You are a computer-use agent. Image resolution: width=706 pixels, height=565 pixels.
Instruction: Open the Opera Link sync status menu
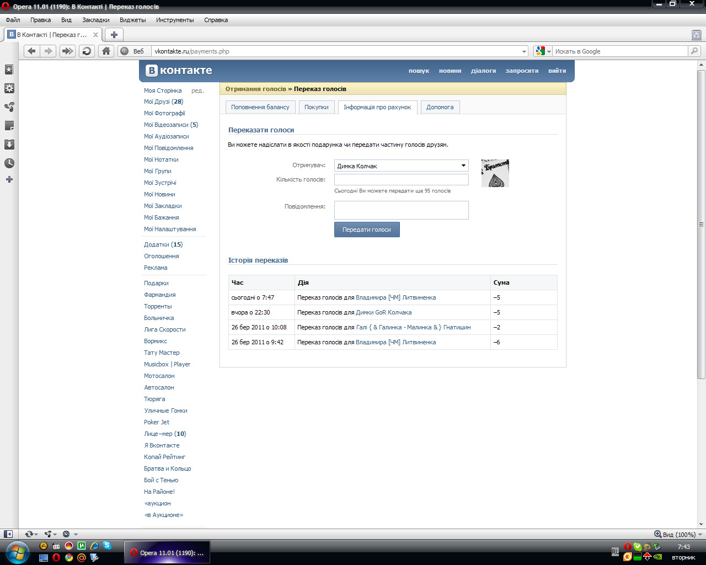pos(31,534)
